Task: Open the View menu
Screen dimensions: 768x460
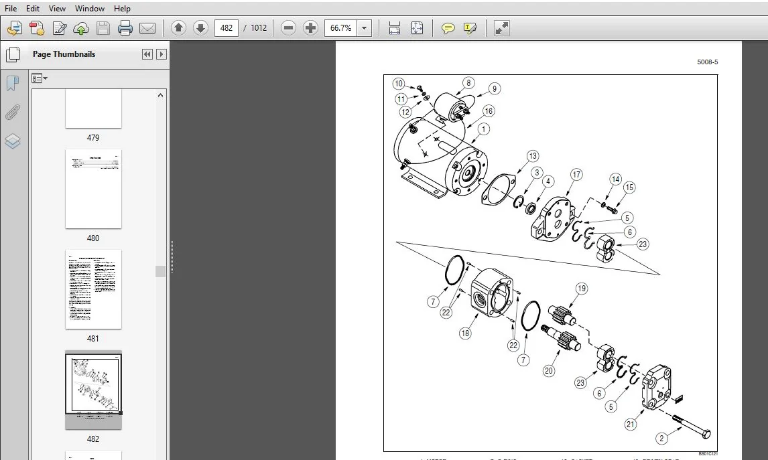Action: click(x=57, y=8)
